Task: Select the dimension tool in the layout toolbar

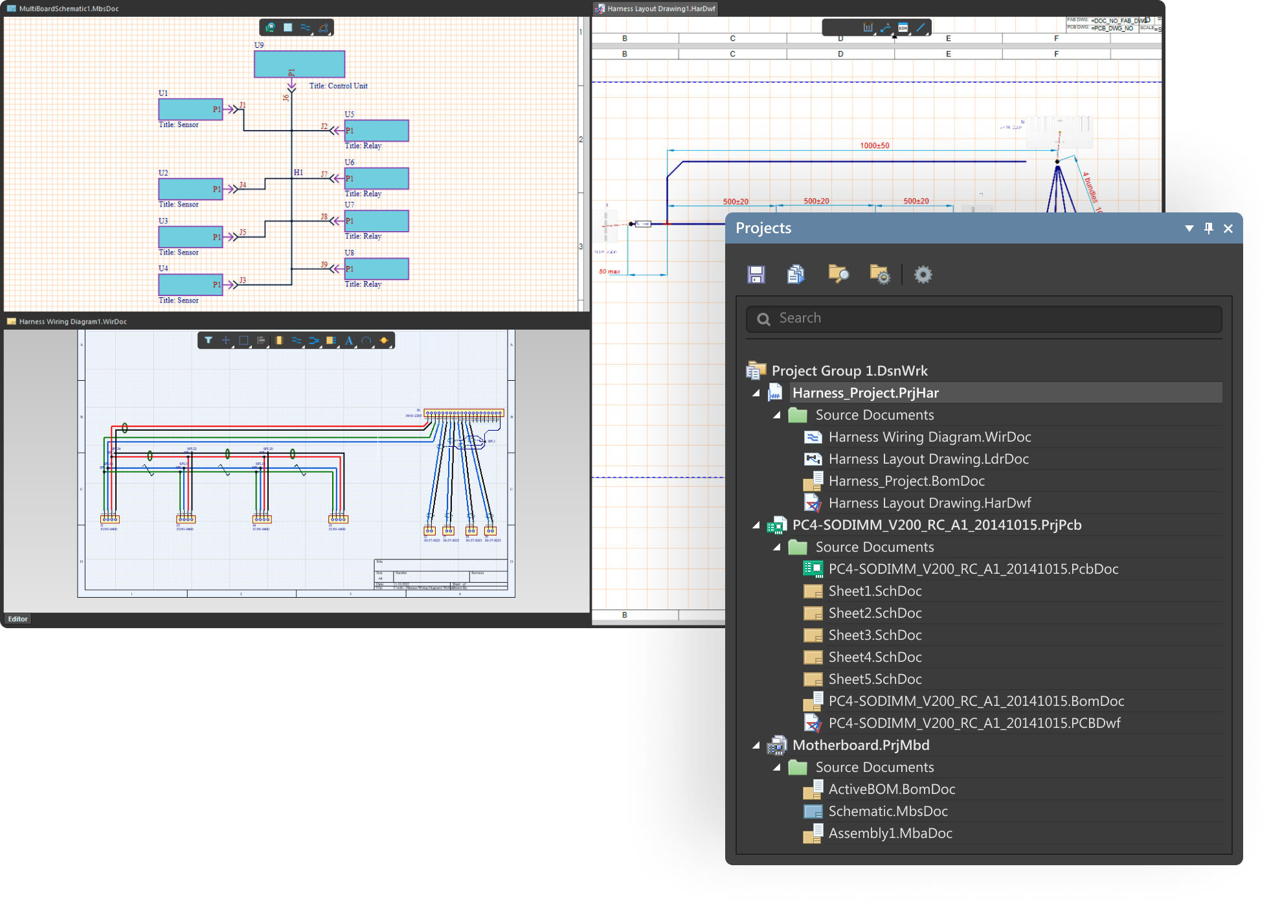Action: [x=868, y=28]
